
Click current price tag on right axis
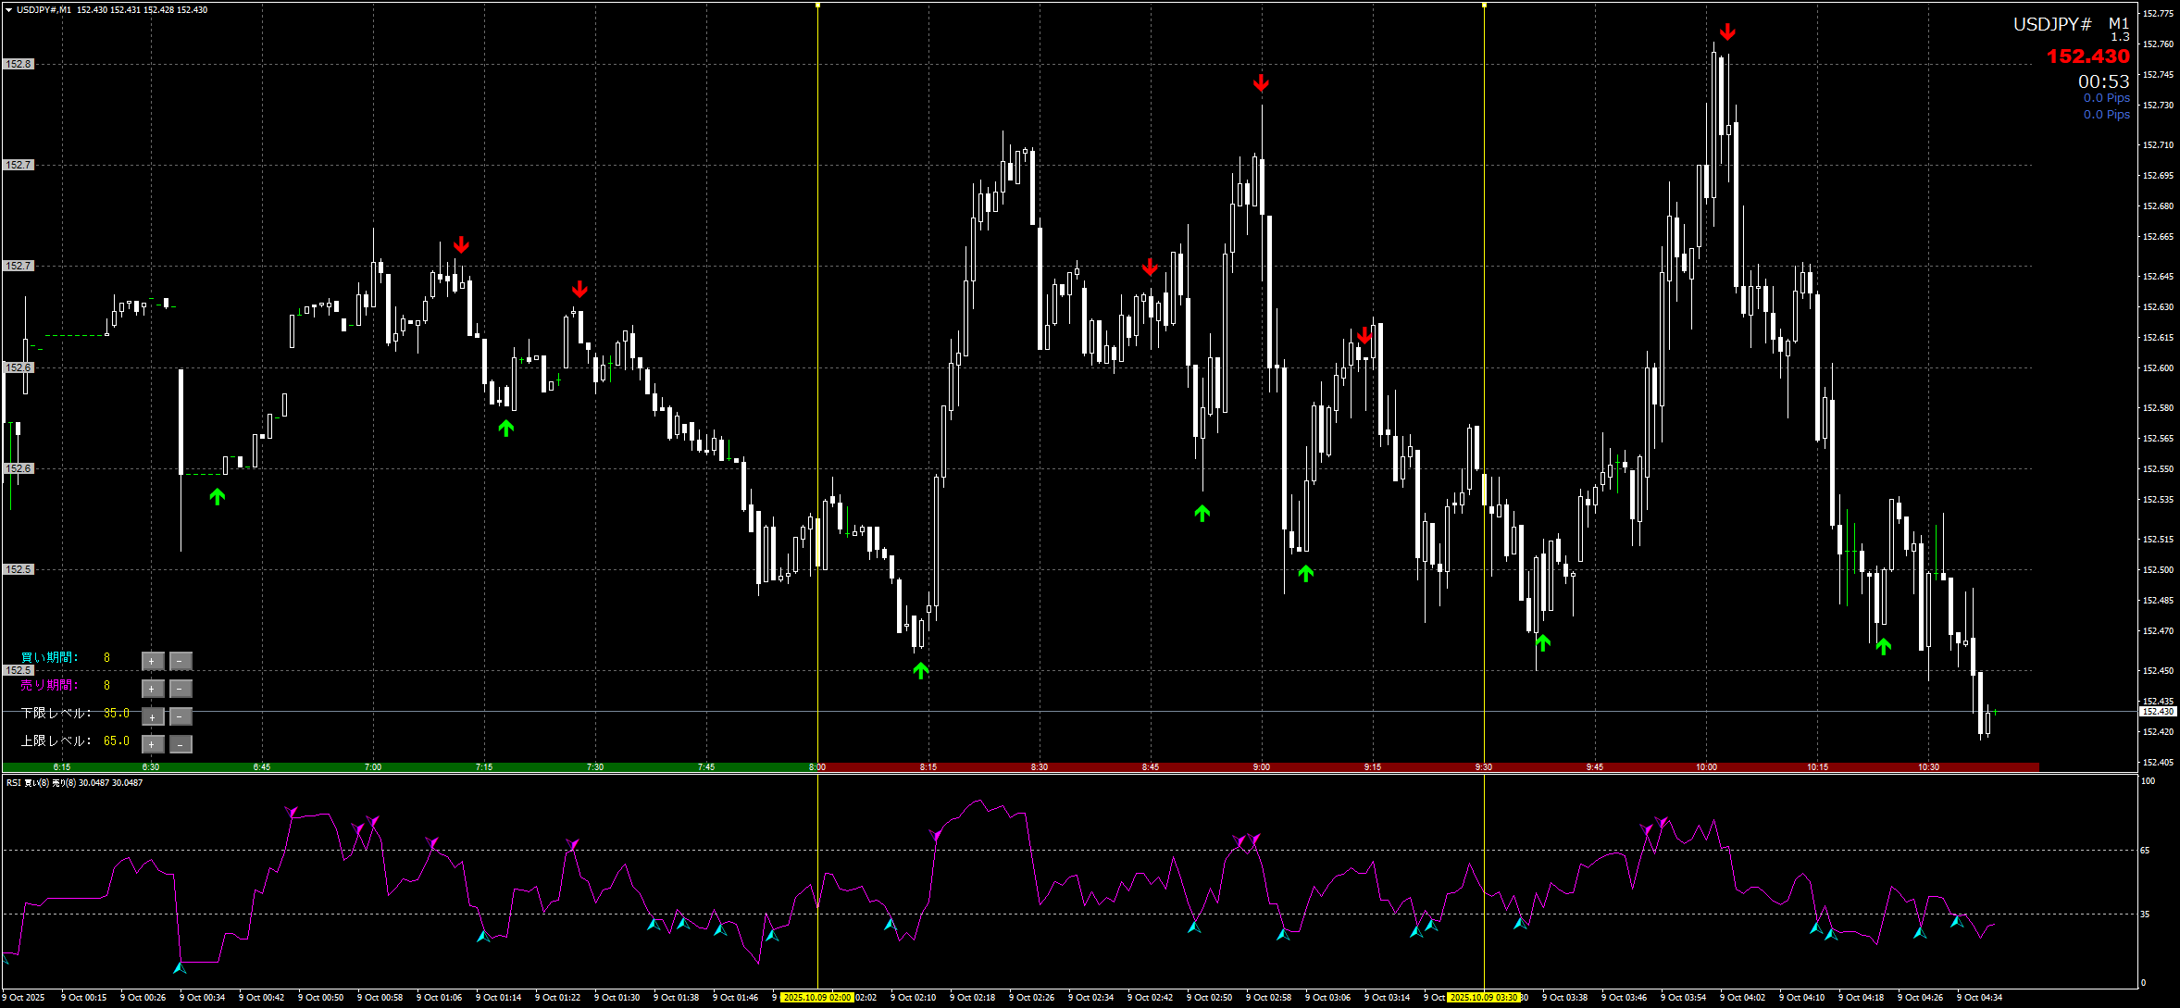pyautogui.click(x=2158, y=712)
